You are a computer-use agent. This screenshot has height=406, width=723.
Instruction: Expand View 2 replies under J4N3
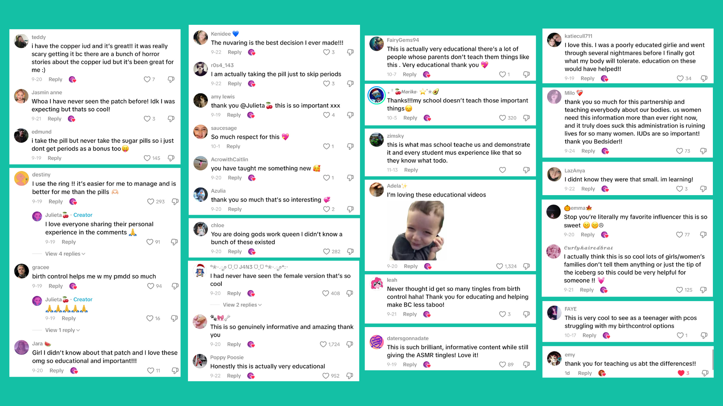[242, 305]
